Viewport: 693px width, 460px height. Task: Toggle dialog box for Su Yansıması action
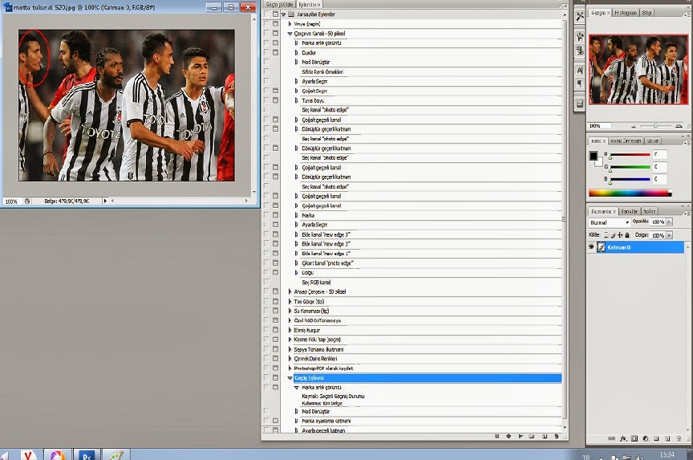coord(275,311)
